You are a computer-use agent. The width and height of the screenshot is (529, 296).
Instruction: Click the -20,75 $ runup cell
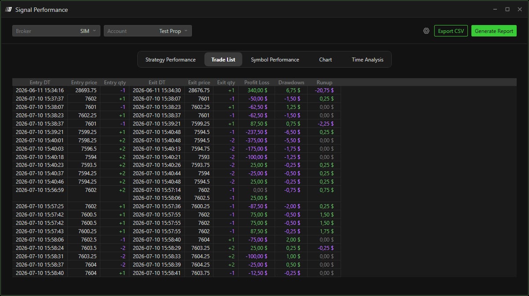[324, 90]
